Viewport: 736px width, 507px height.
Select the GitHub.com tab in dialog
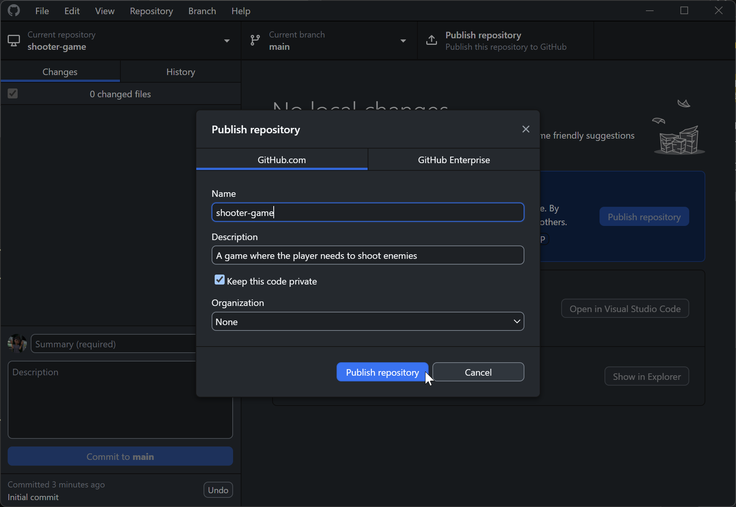click(x=282, y=160)
